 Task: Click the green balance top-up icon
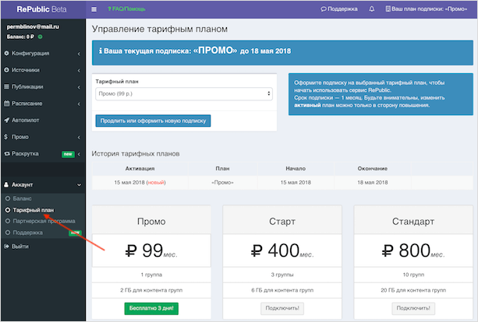[39, 37]
